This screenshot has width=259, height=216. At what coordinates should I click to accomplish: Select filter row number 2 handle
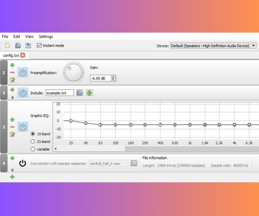4,93
